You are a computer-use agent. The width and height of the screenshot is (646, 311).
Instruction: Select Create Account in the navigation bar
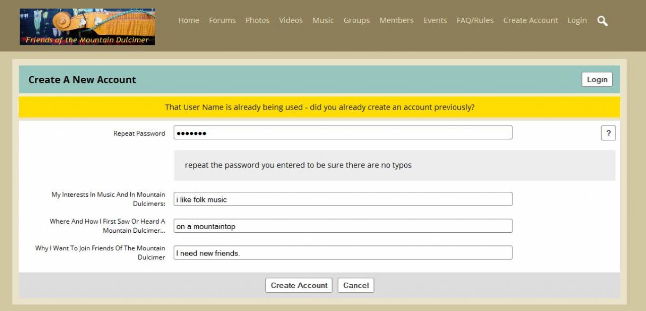[530, 21]
